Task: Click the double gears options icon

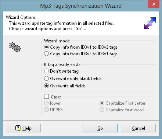Action: point(15,47)
